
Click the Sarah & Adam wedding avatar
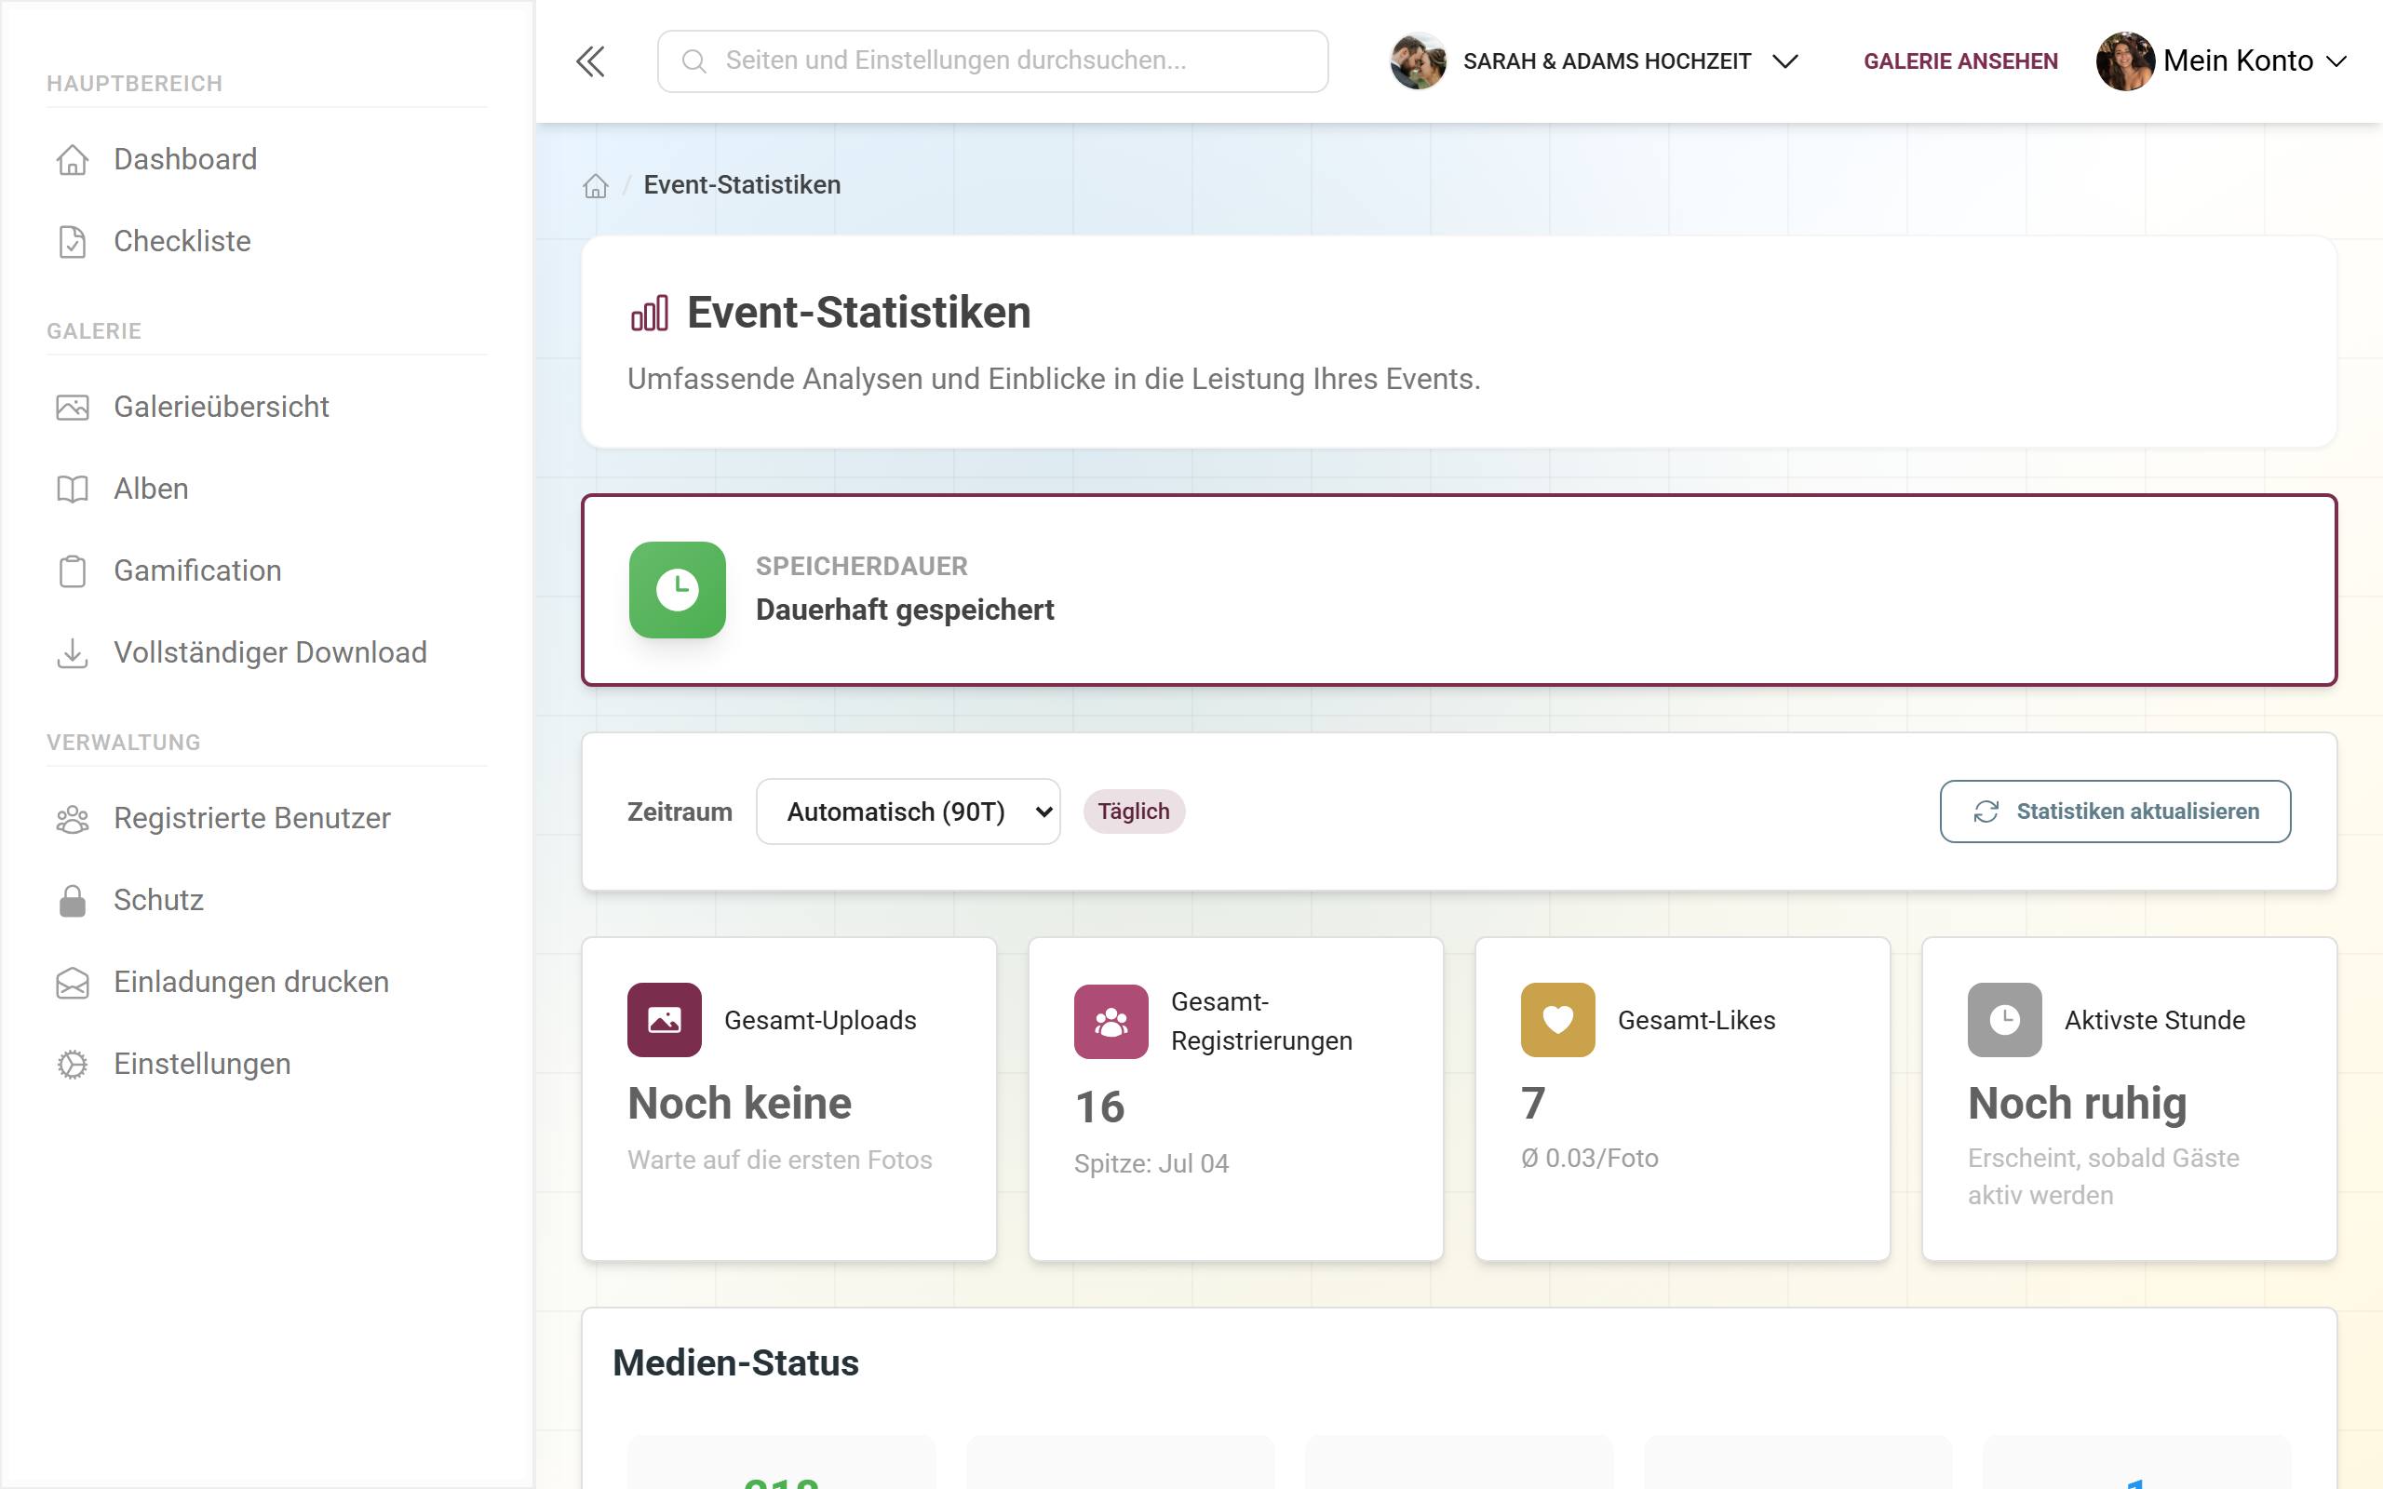tap(1419, 61)
